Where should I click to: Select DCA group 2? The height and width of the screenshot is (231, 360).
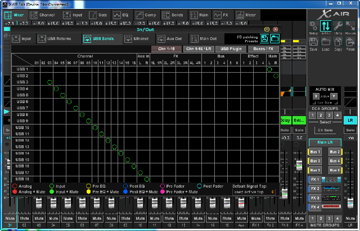tap(321, 115)
